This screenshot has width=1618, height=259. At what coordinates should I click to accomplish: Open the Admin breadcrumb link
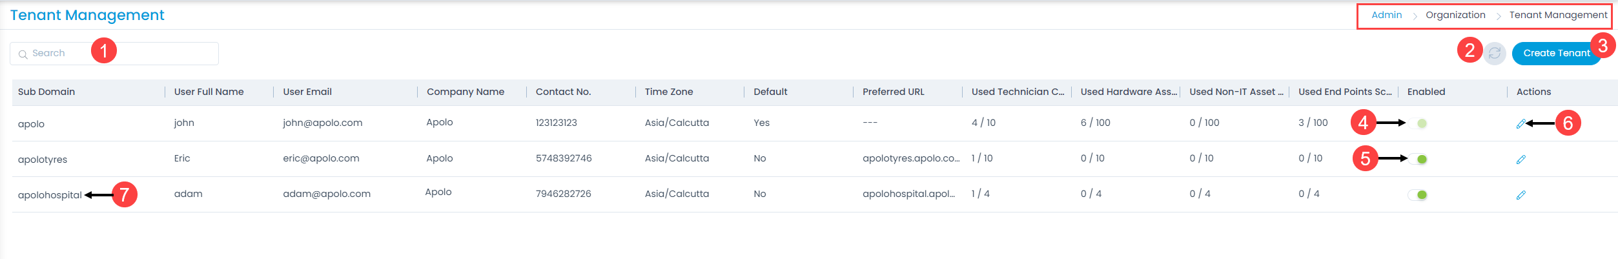point(1387,15)
